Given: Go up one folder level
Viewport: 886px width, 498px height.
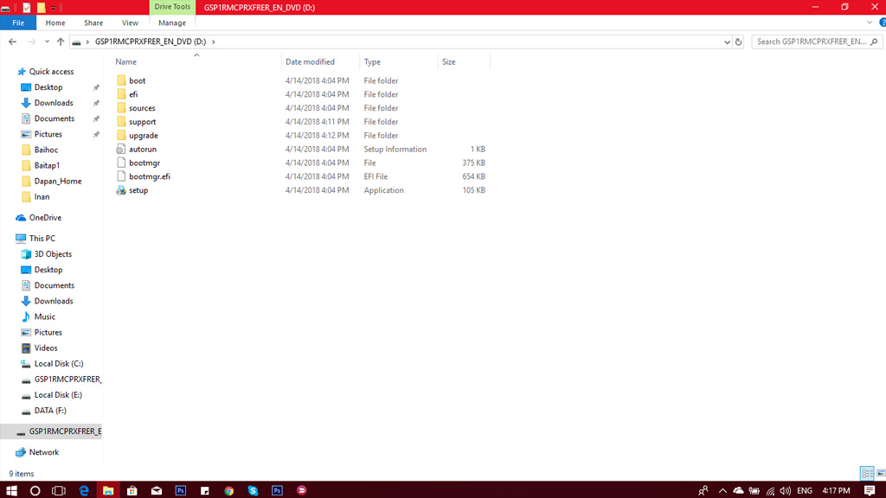Looking at the screenshot, I should 61,41.
